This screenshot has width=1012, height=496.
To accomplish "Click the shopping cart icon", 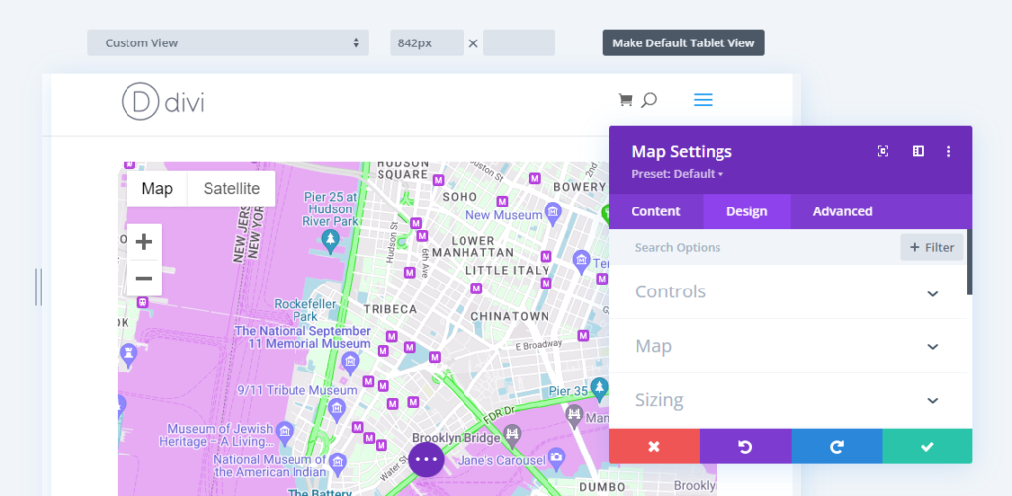I will pyautogui.click(x=625, y=100).
